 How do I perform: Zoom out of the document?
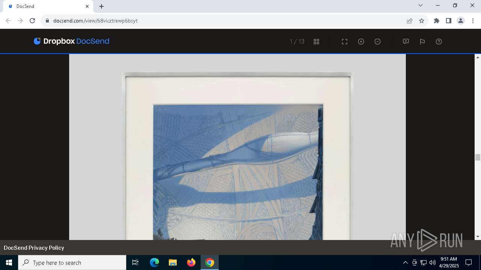[378, 42]
